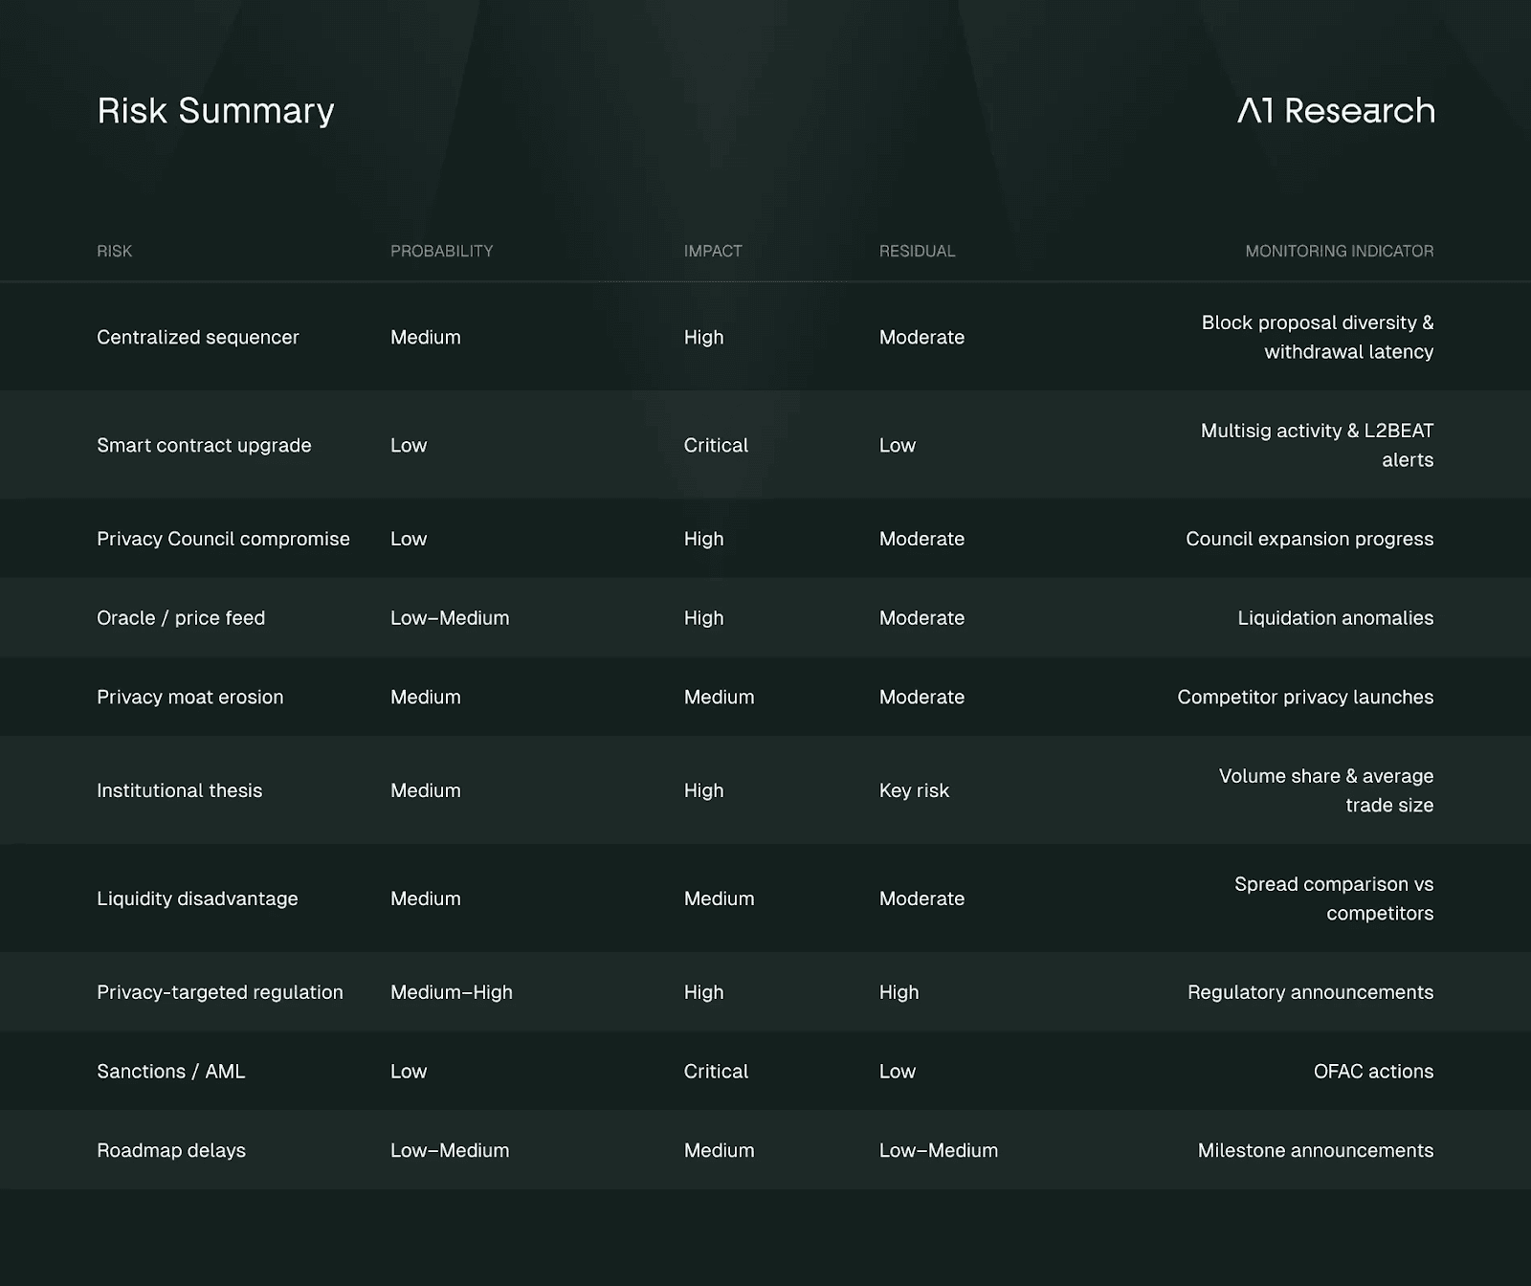This screenshot has height=1286, width=1531.
Task: Select the Institutional thesis risk name
Action: click(x=179, y=790)
